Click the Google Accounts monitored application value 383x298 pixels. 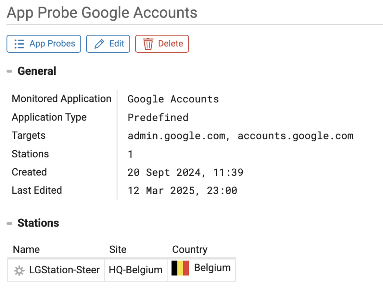(x=173, y=99)
